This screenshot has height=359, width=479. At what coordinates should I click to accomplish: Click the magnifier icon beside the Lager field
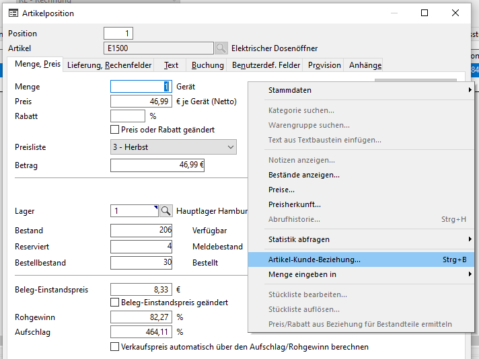click(x=165, y=211)
